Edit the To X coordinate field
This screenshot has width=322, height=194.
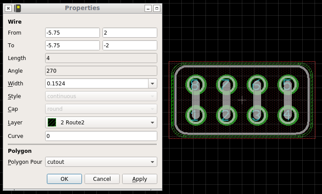tap(72, 46)
